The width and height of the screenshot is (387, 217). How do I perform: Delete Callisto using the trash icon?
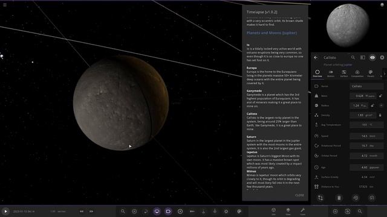tap(339, 198)
